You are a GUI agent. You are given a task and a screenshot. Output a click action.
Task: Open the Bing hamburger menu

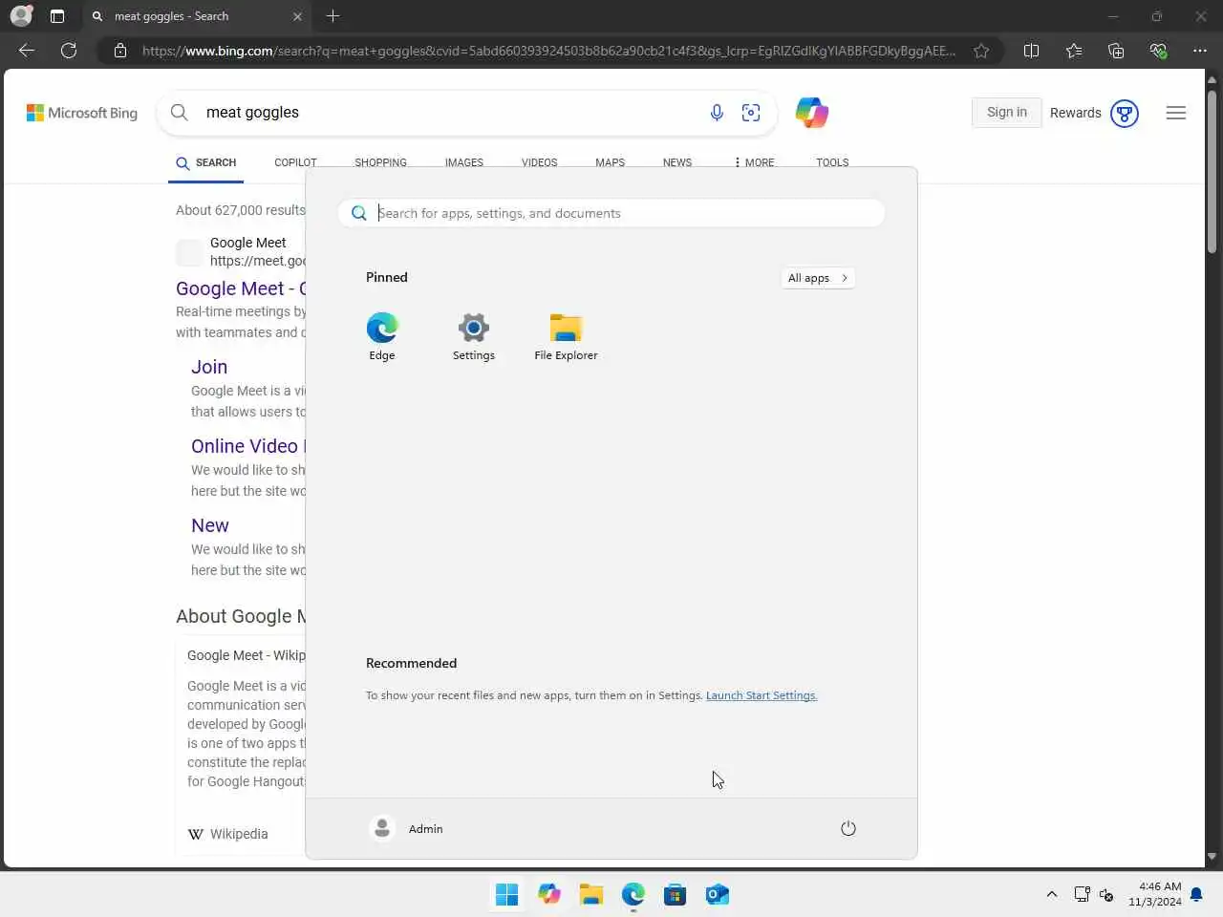pos(1176,113)
